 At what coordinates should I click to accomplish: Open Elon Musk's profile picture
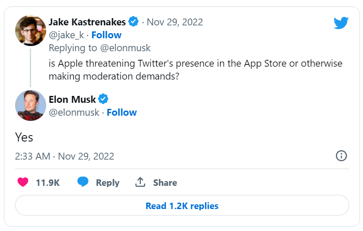(x=31, y=105)
